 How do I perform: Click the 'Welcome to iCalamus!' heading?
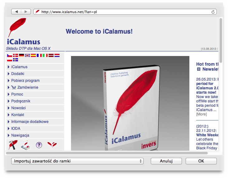pos(99,31)
